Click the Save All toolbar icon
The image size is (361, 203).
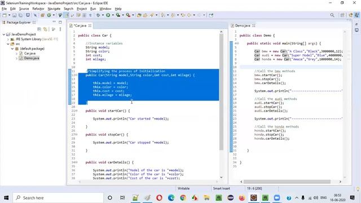click(20, 15)
